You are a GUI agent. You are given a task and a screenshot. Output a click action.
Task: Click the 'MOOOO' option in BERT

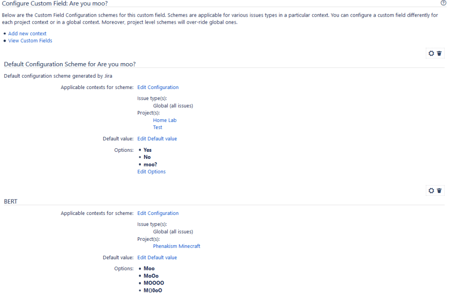click(154, 283)
